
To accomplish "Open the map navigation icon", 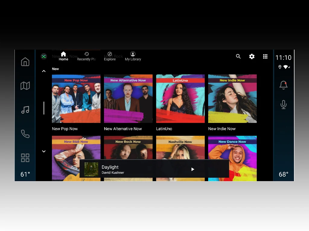I will tap(25, 86).
